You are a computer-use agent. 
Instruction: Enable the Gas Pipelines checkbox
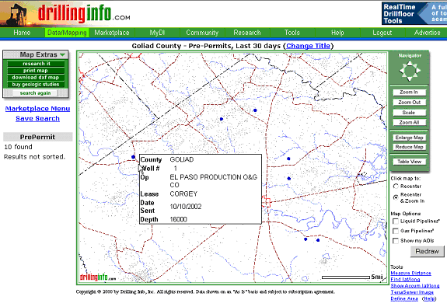click(x=396, y=231)
